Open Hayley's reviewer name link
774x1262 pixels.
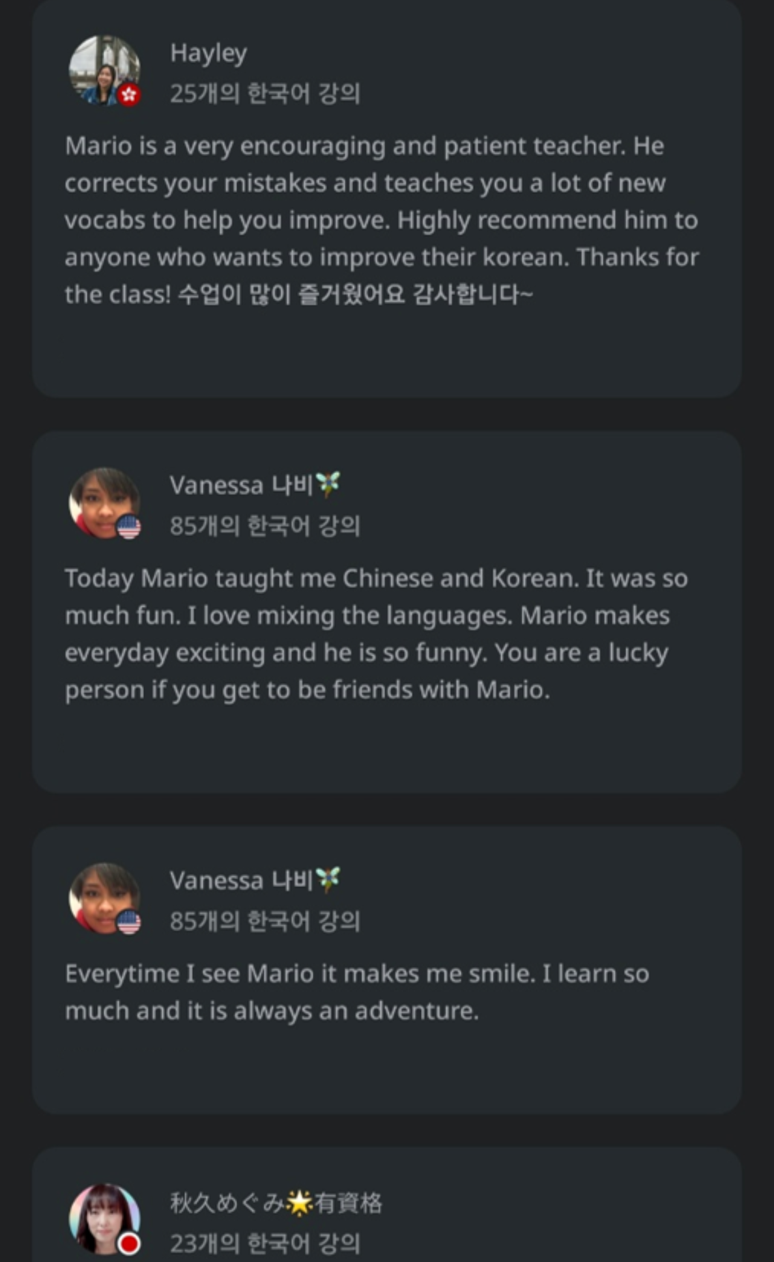(x=208, y=53)
